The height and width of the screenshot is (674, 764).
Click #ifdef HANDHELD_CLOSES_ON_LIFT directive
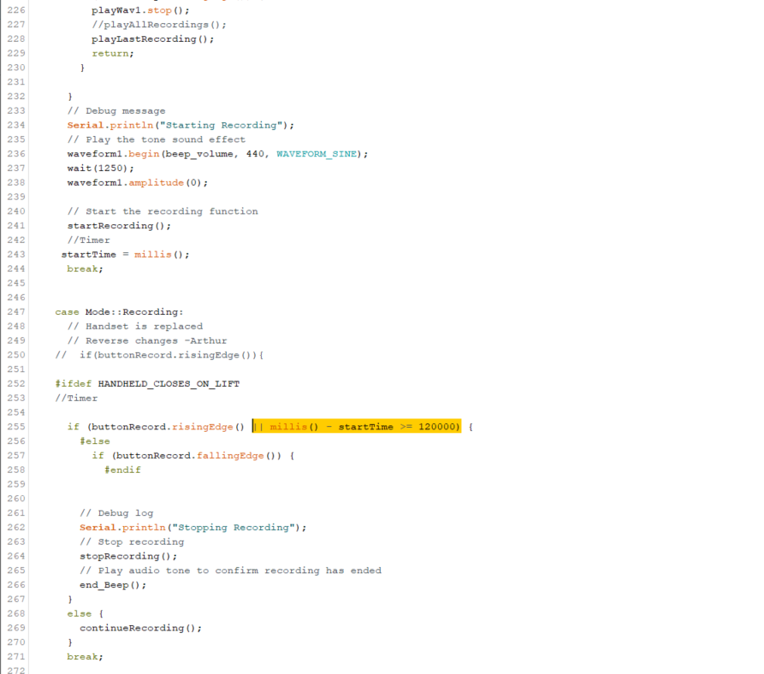(147, 384)
